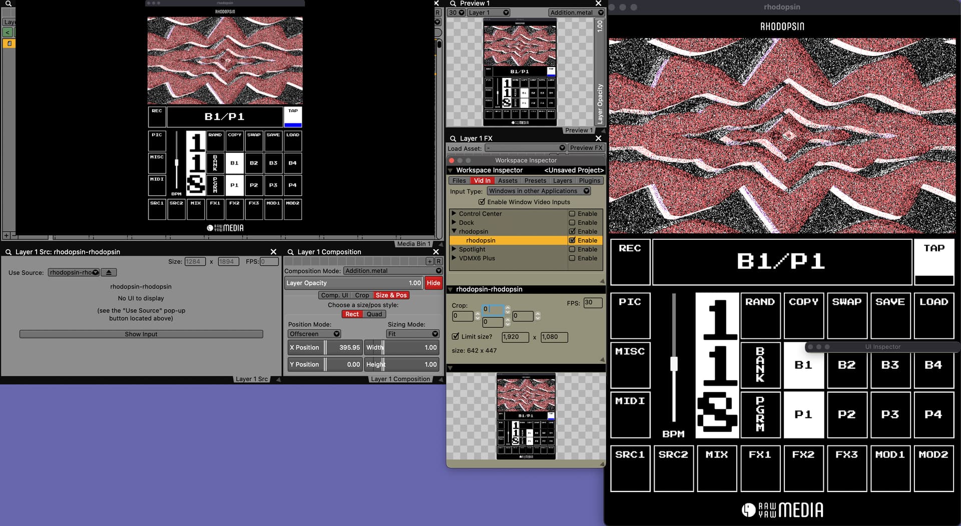Open Preview 1 Layer 1 dropdown
The image size is (961, 526).
click(488, 13)
